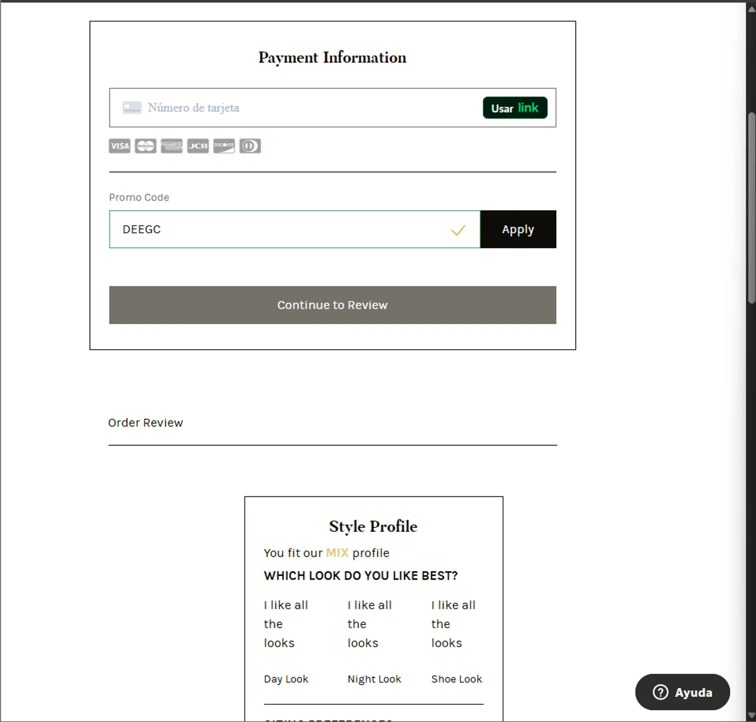Click the Discover card icon
This screenshot has height=722, width=756.
tap(224, 146)
